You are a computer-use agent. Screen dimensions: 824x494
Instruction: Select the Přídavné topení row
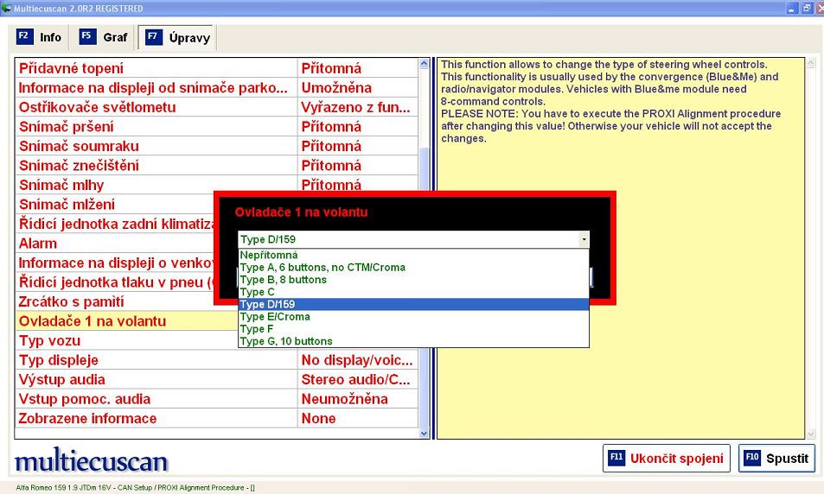[216, 67]
